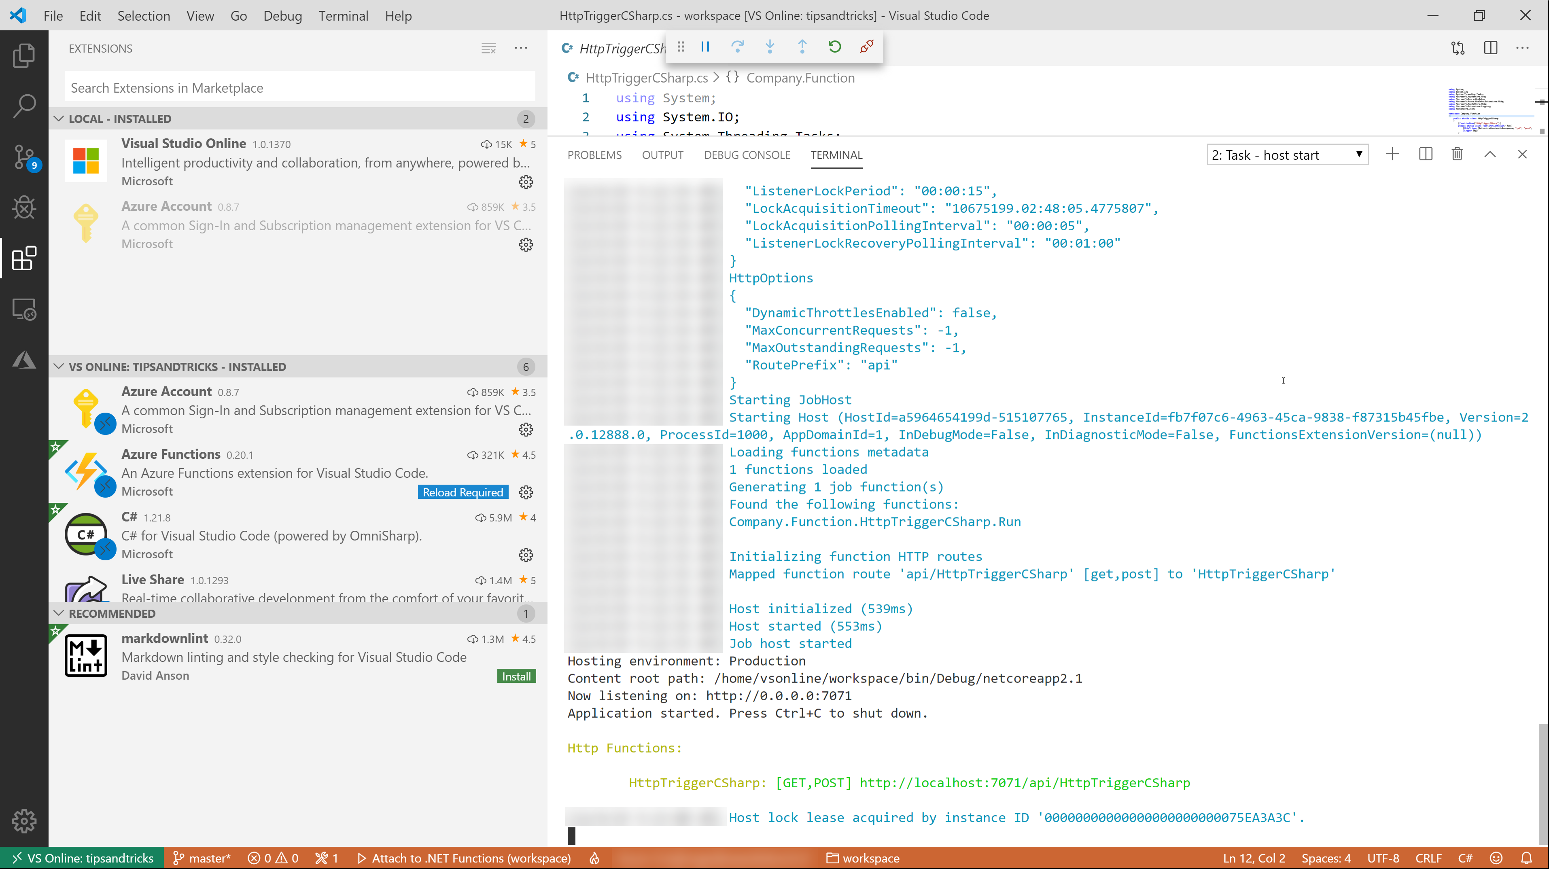This screenshot has height=869, width=1549.
Task: Select the TERMINAL tab
Action: 836,155
